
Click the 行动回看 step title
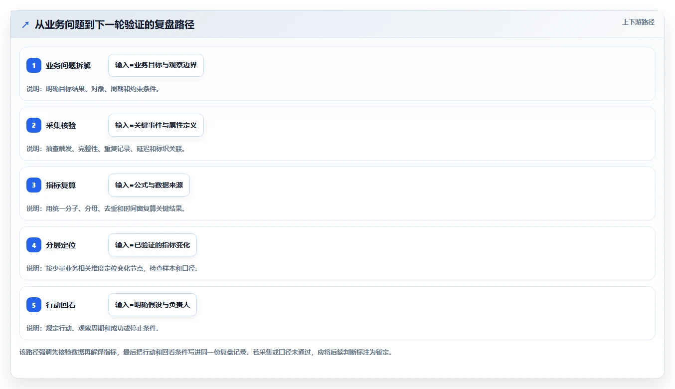[61, 305]
